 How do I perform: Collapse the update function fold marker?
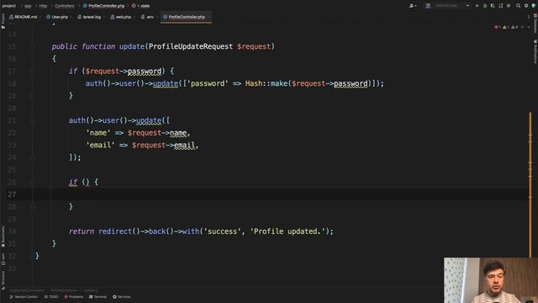click(x=32, y=46)
